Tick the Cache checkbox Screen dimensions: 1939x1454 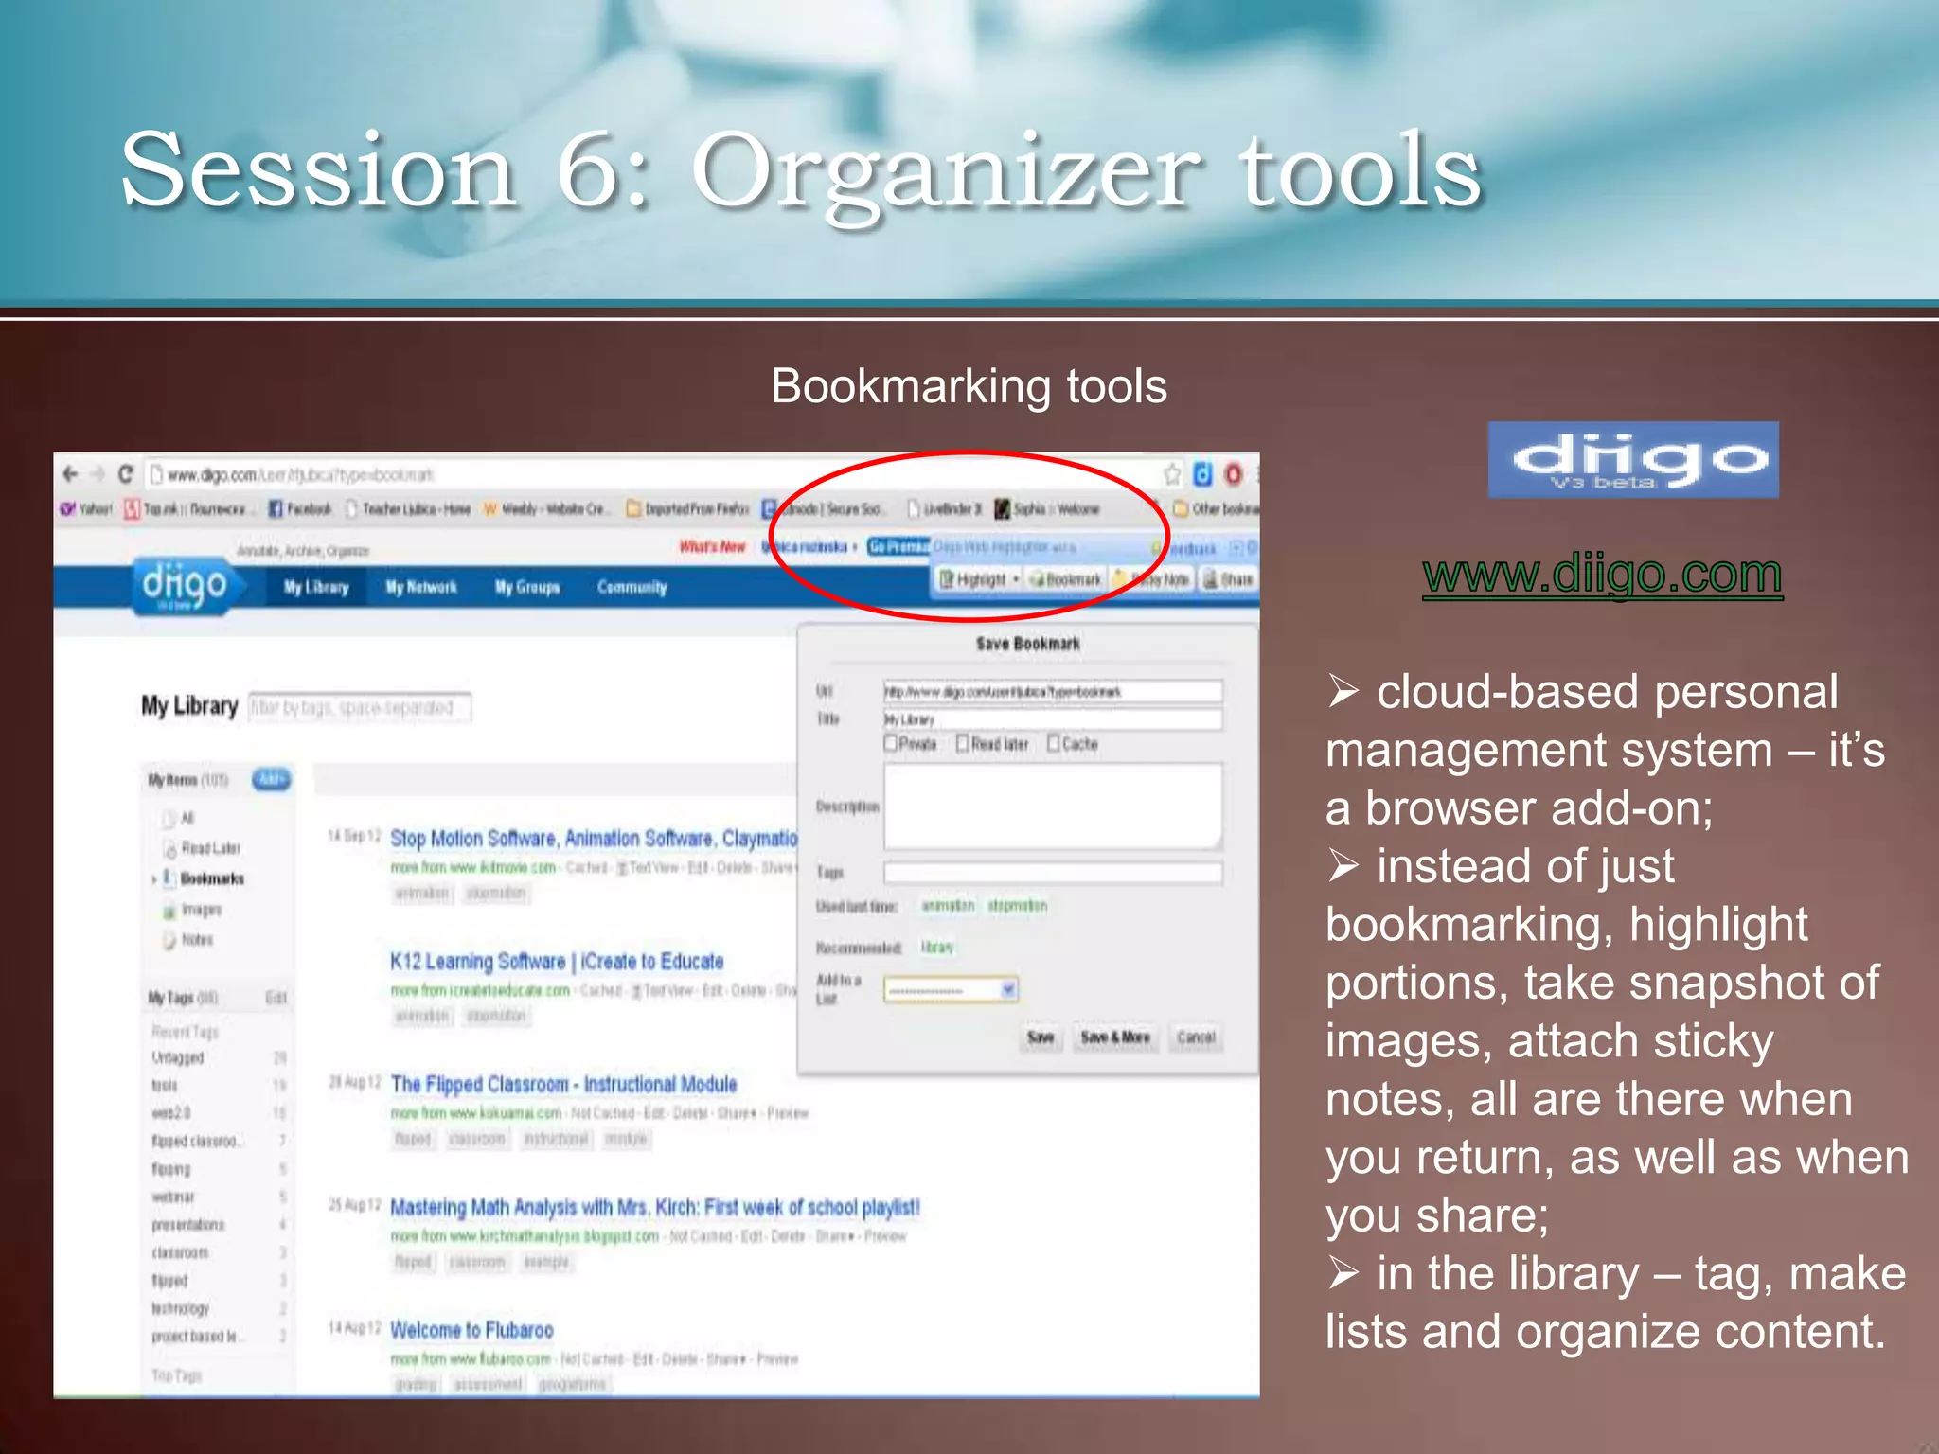(1054, 743)
